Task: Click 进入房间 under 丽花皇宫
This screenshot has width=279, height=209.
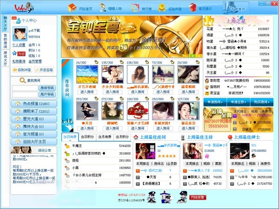Action: (x=188, y=128)
